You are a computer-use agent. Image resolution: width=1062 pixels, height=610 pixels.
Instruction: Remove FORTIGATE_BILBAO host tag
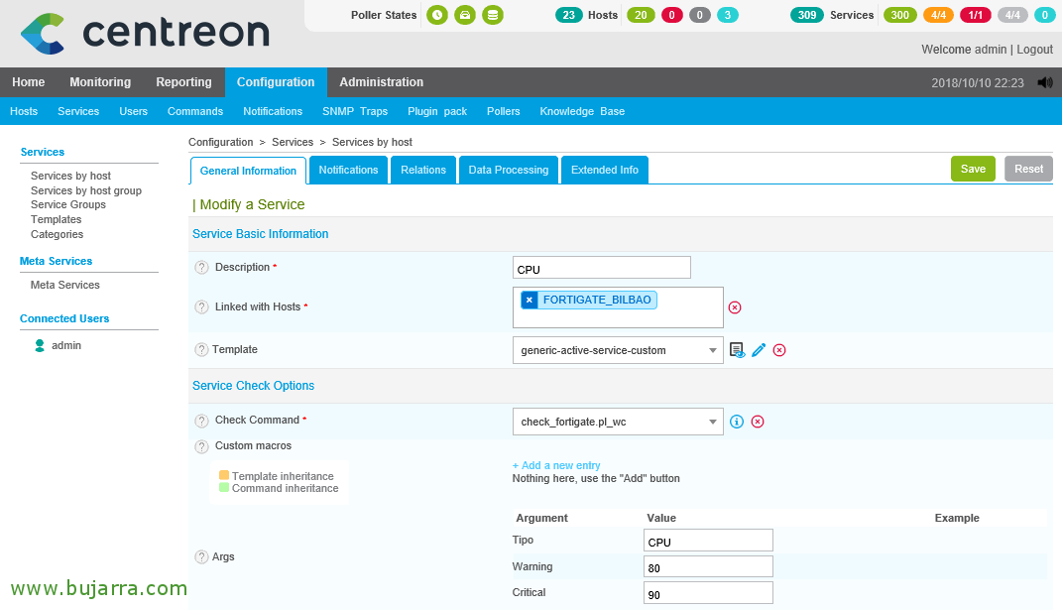click(530, 300)
